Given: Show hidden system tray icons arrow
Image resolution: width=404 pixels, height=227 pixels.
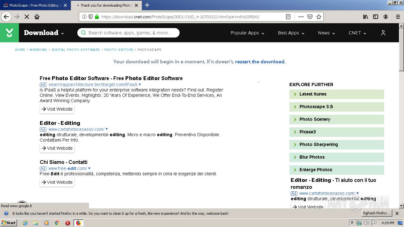Looking at the screenshot, I should pos(352,223).
